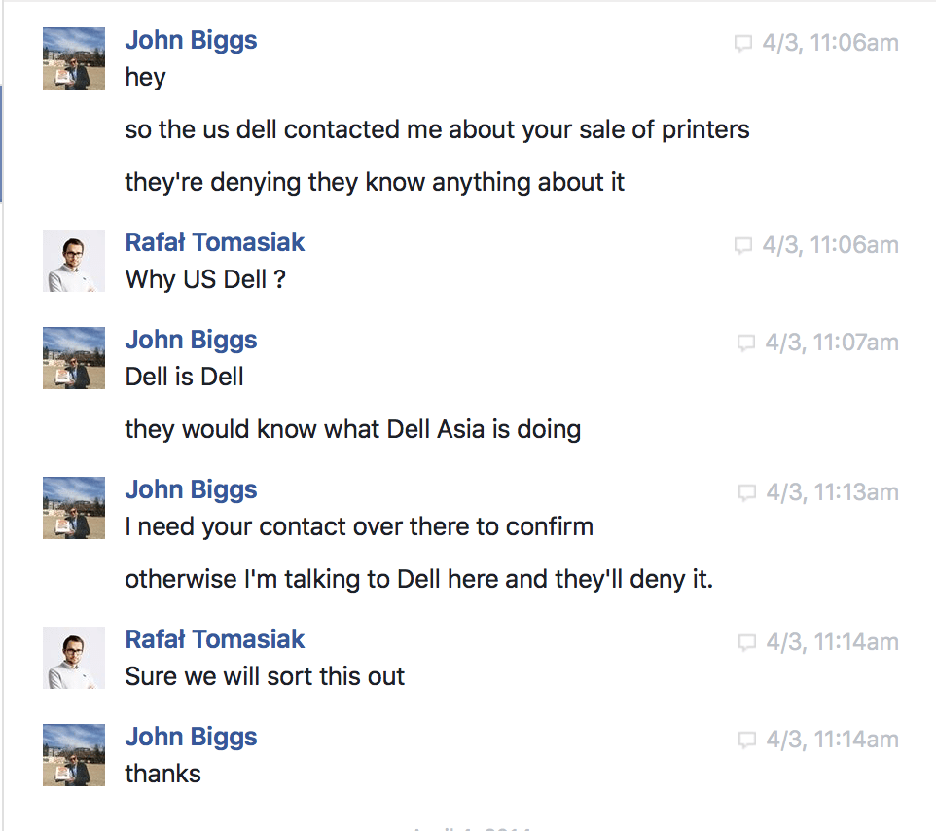Click John Biggs's avatar beside the 'hey' message
Image resolution: width=936 pixels, height=831 pixels.
pyautogui.click(x=74, y=58)
